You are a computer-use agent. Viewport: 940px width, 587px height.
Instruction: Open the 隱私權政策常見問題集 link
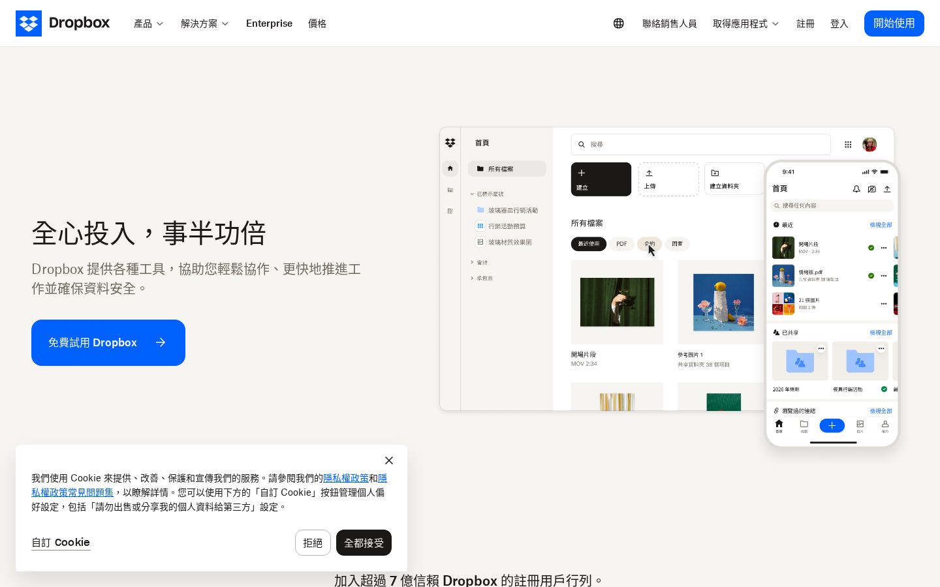coord(72,492)
